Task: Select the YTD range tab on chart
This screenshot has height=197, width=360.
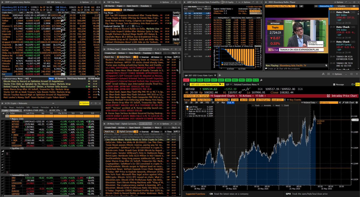Action: coord(207,103)
